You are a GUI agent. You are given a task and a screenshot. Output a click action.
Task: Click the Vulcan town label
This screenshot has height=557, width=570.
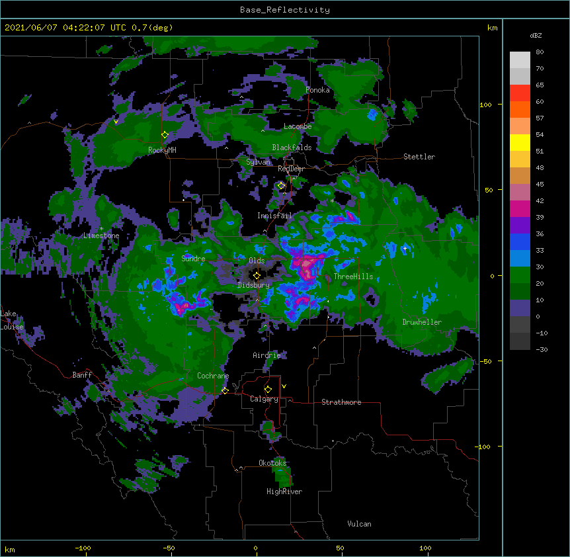pyautogui.click(x=359, y=524)
